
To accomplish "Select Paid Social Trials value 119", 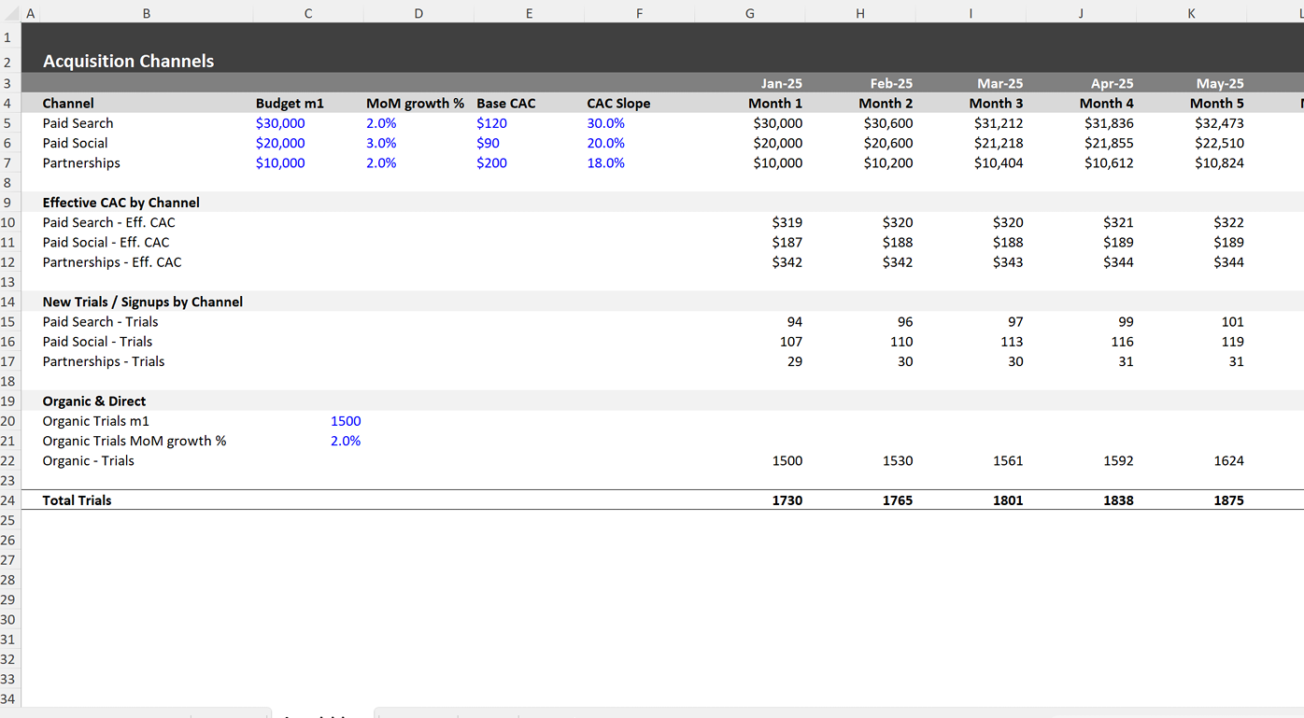I will click(x=1233, y=342).
